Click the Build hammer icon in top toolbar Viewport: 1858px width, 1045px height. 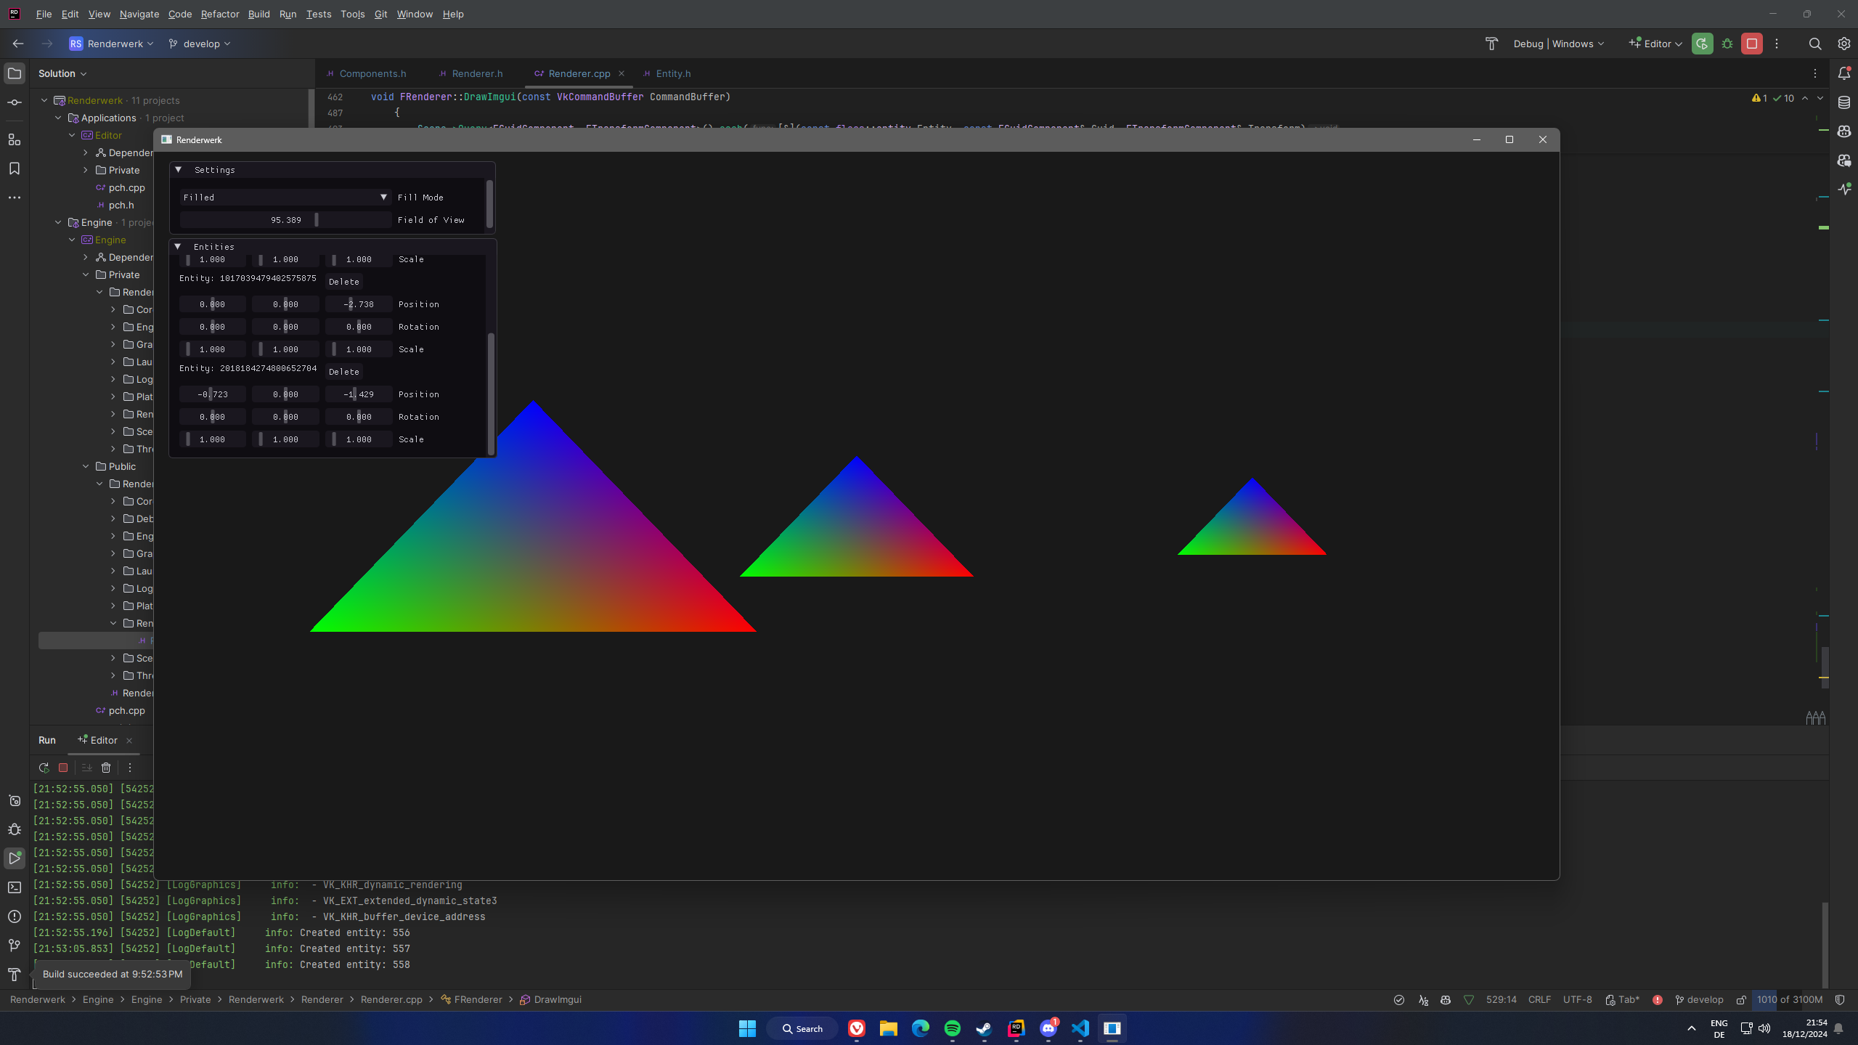point(1491,44)
